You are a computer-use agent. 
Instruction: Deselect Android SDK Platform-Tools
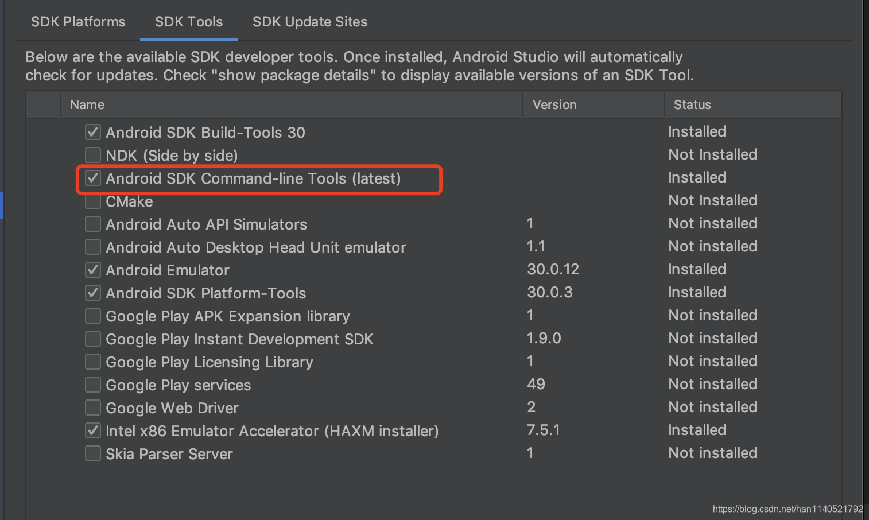92,292
